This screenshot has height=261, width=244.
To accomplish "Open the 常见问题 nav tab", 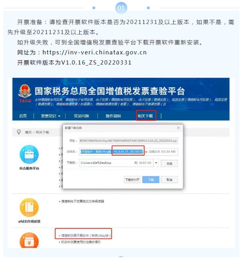I will coord(81,116).
